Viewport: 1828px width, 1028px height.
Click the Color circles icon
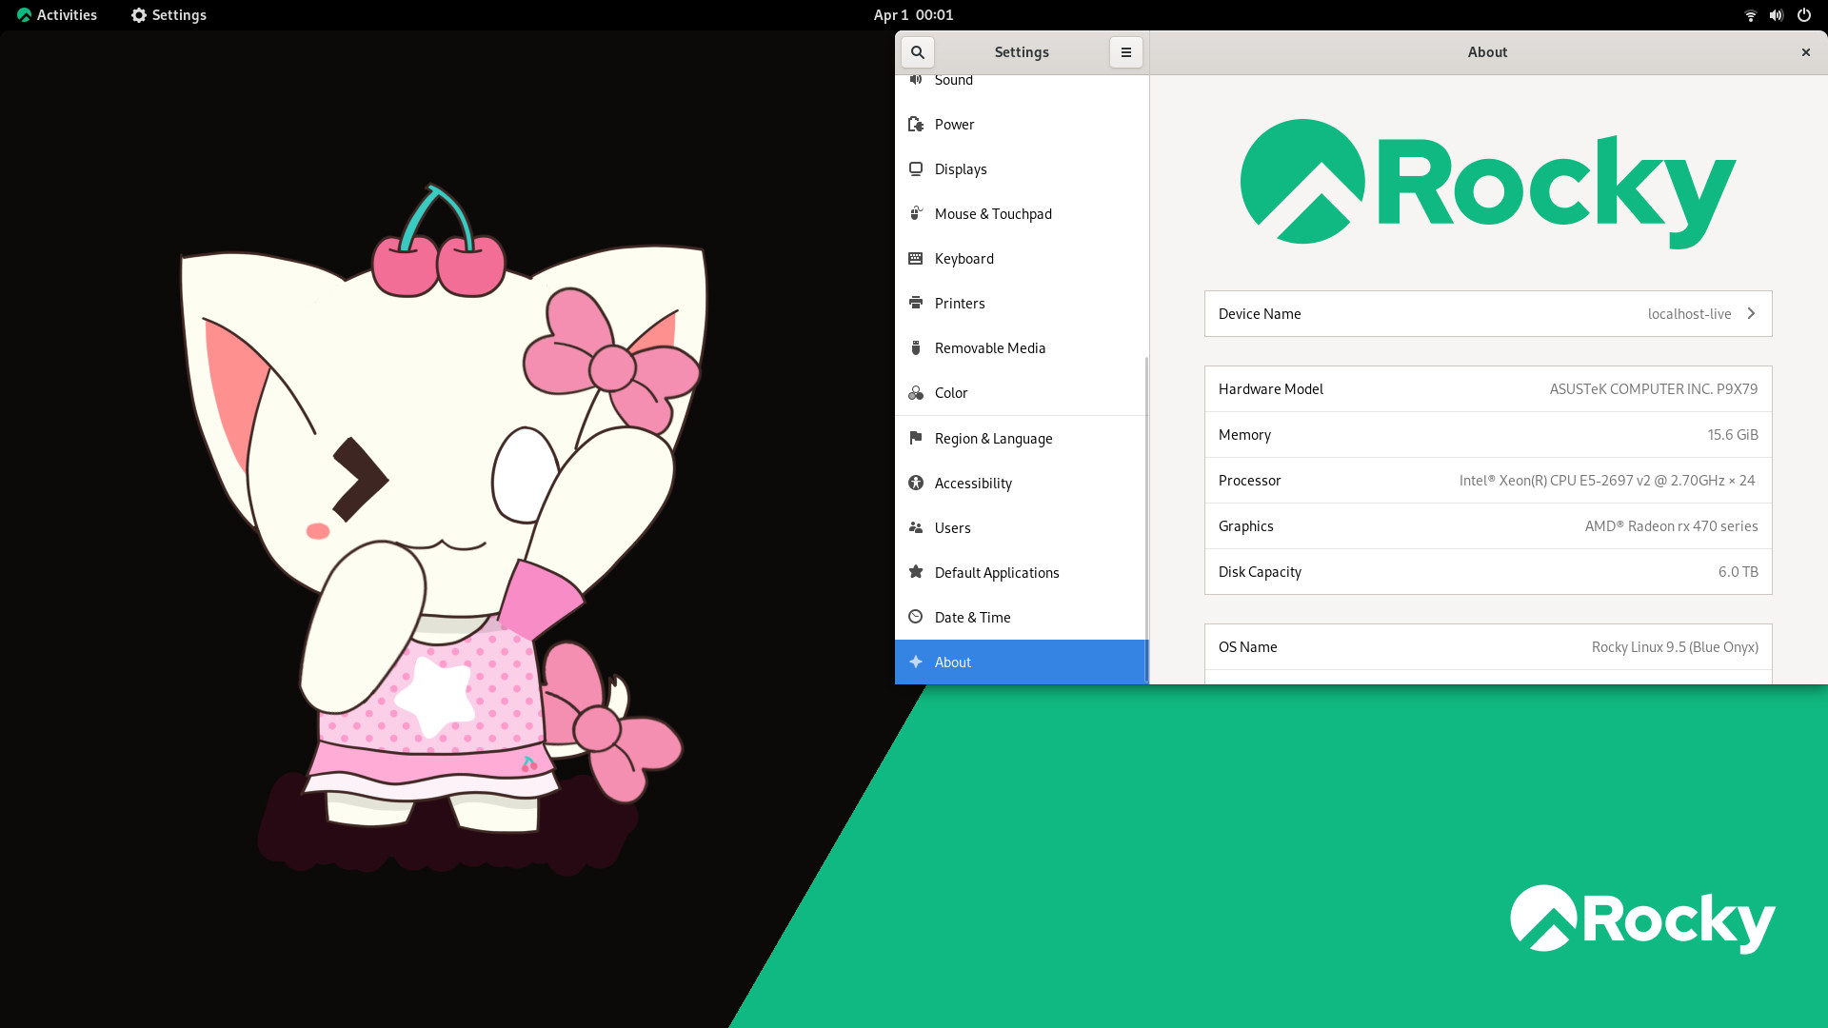[916, 393]
